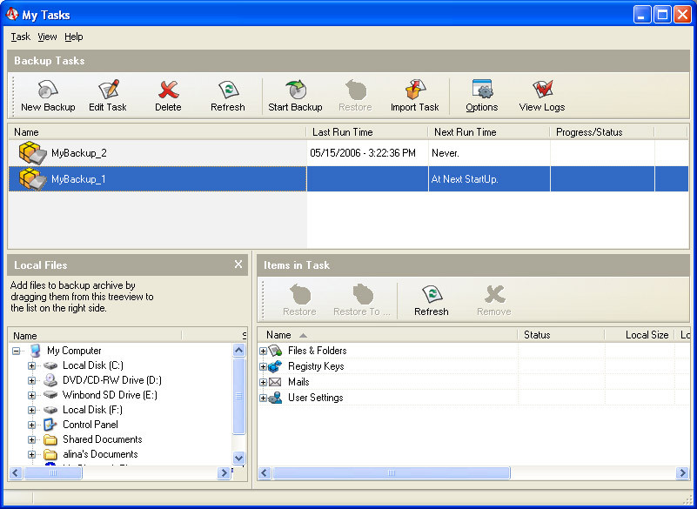Image resolution: width=697 pixels, height=509 pixels.
Task: Click right arrow of Local Files horizontal scrollbar
Action: click(x=224, y=472)
